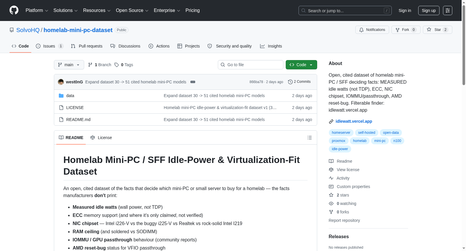
Task: Open commit hash 866ba78
Action: (256, 82)
